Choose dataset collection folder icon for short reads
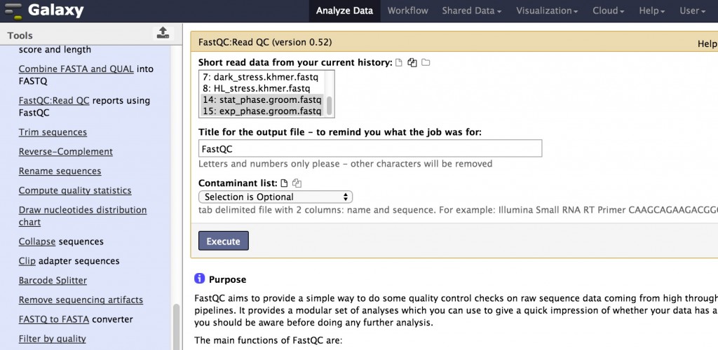 click(426, 63)
